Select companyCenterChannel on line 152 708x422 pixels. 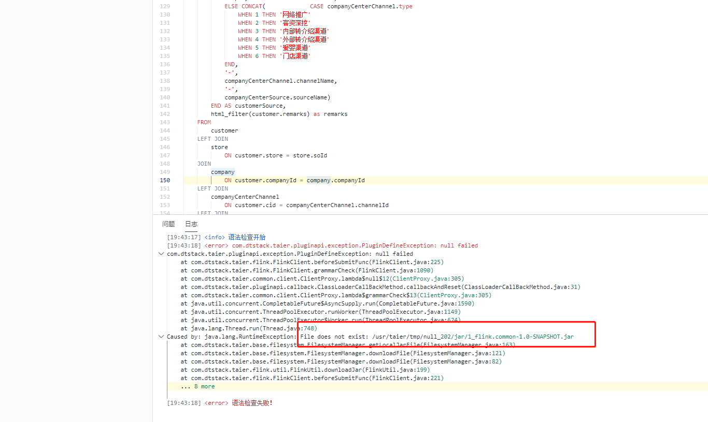coord(245,197)
